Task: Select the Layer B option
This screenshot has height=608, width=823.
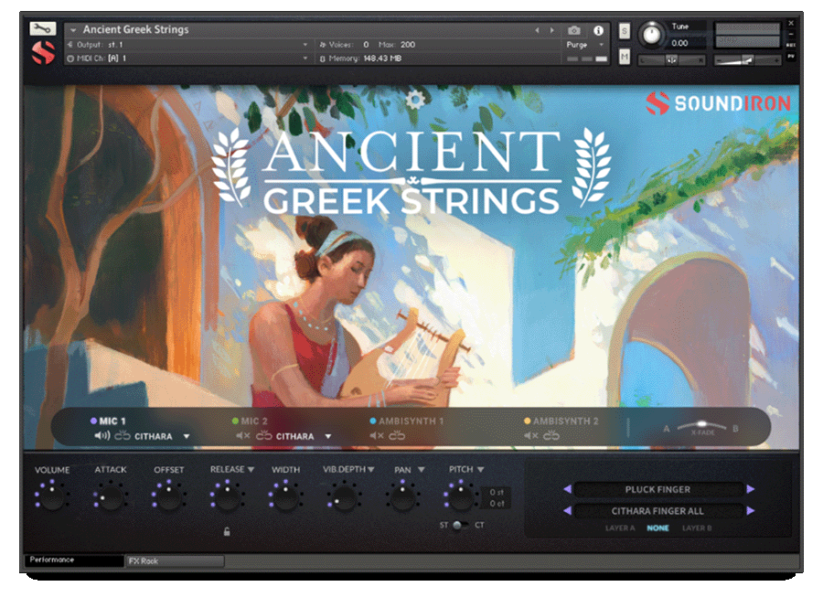Action: tap(697, 528)
